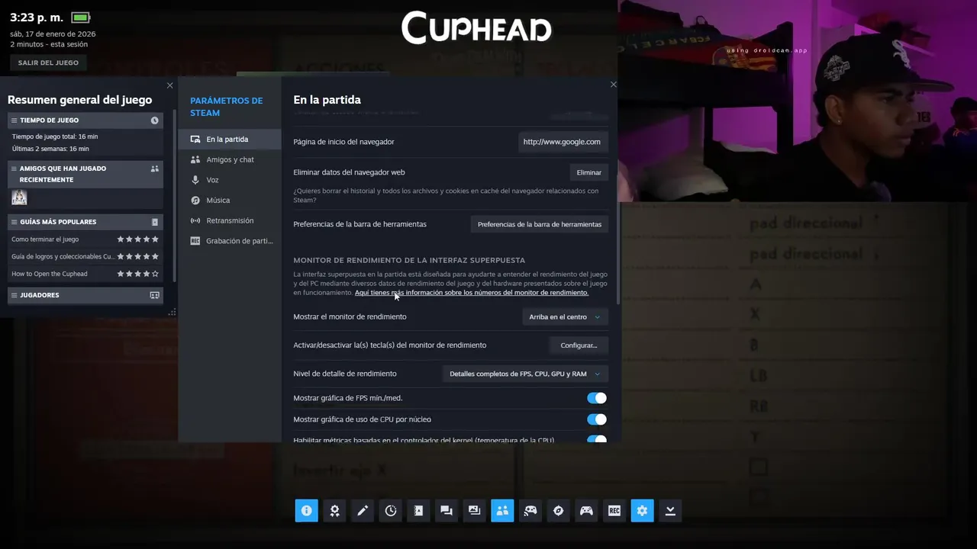The image size is (977, 549).
Task: Click the Configurar... performance monitor keys button
Action: click(579, 345)
